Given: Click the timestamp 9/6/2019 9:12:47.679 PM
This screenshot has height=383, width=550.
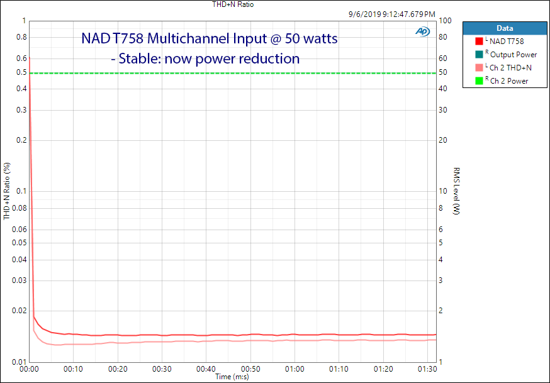Looking at the screenshot, I should 392,14.
